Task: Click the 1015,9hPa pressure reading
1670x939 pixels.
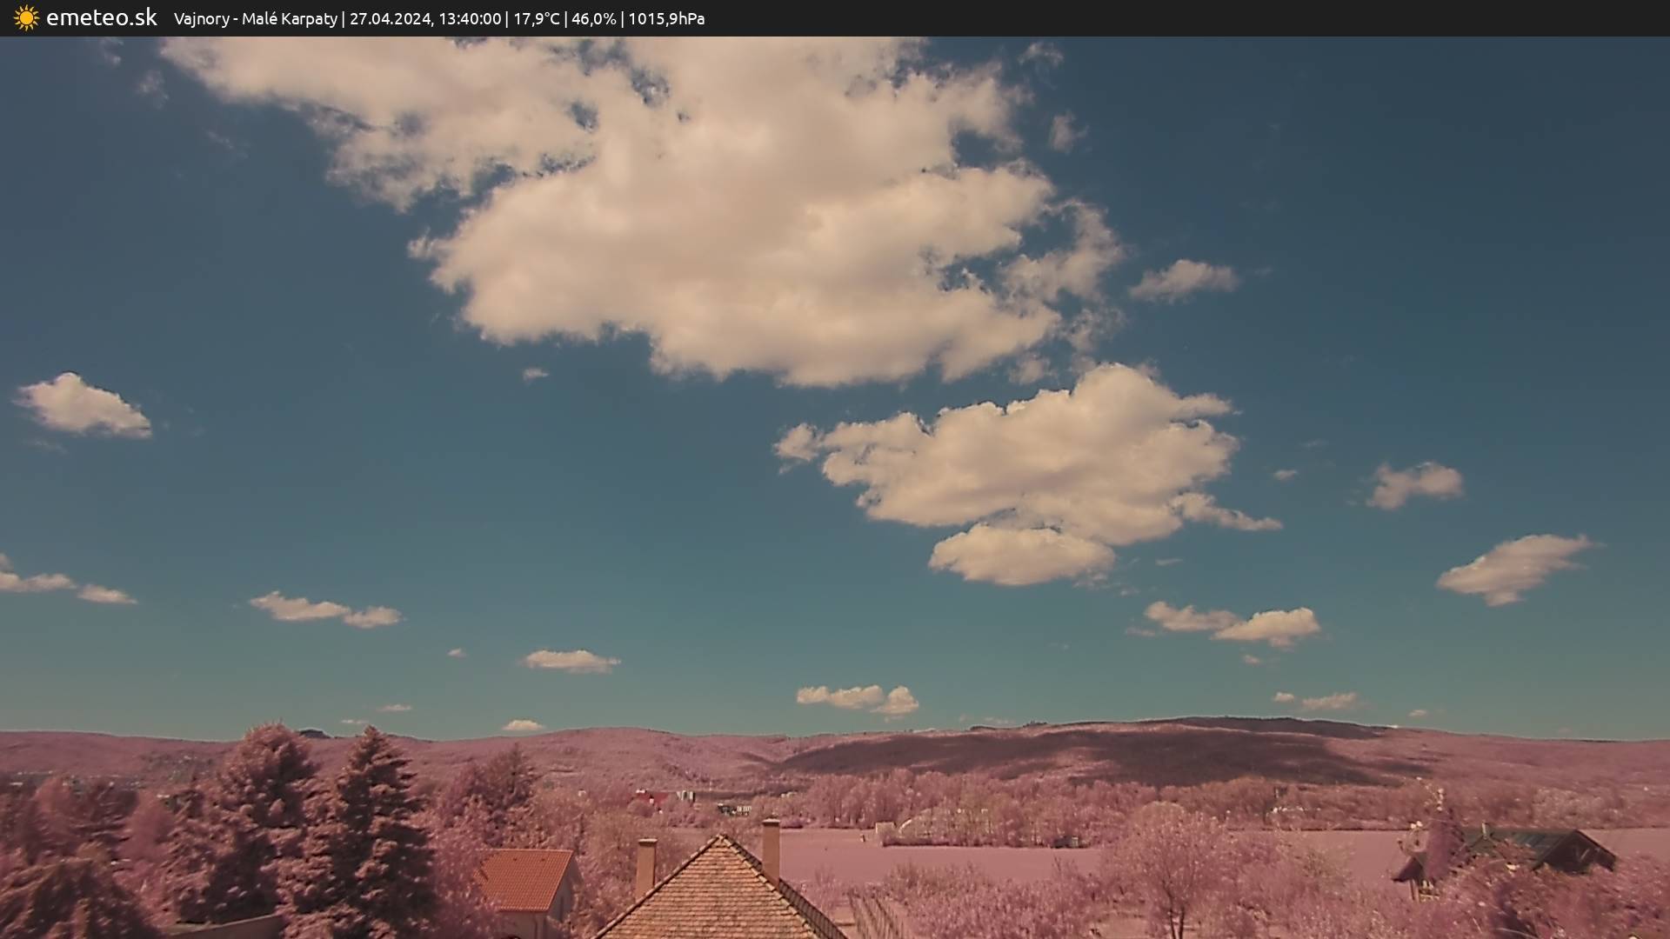Action: 666,18
